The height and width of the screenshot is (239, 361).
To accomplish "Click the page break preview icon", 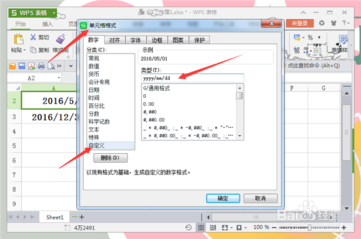I will 213,228.
